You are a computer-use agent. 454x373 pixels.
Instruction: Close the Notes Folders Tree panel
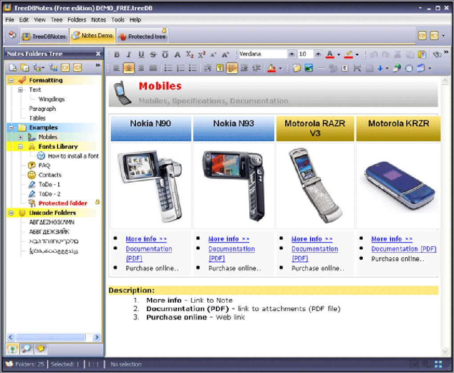click(x=98, y=54)
